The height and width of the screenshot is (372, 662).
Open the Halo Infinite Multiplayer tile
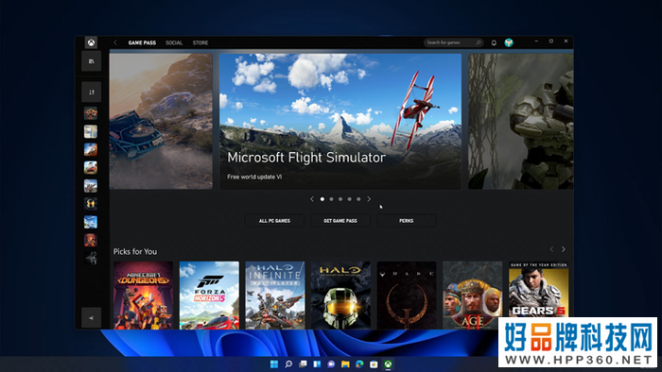(x=275, y=296)
